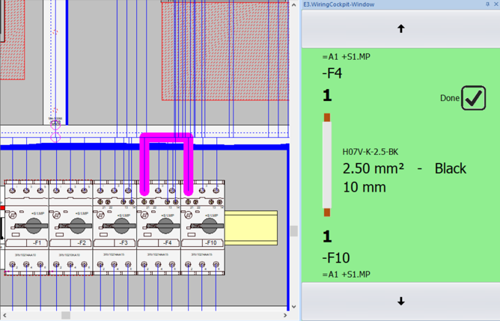Image resolution: width=500 pixels, height=321 pixels.
Task: Go to next wire with the down arrow
Action: pyautogui.click(x=400, y=302)
